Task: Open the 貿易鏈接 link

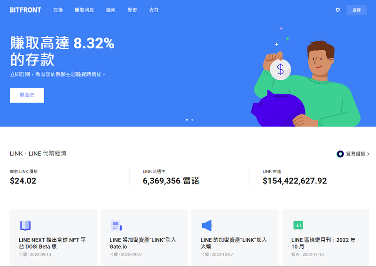Action: pos(355,154)
